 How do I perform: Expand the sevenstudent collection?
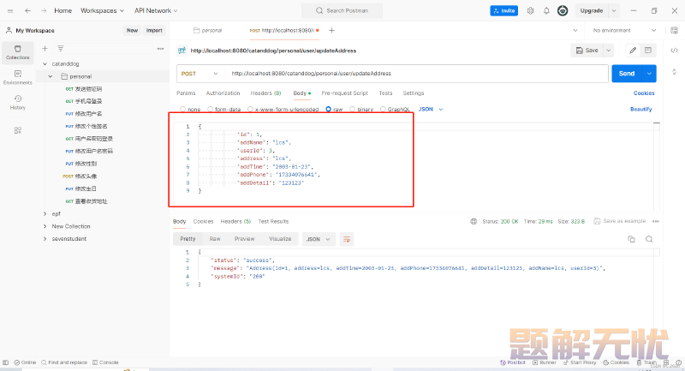click(x=45, y=238)
